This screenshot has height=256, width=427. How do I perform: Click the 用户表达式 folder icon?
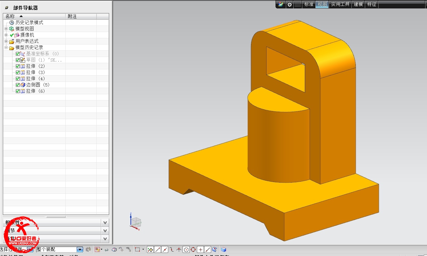coord(12,41)
